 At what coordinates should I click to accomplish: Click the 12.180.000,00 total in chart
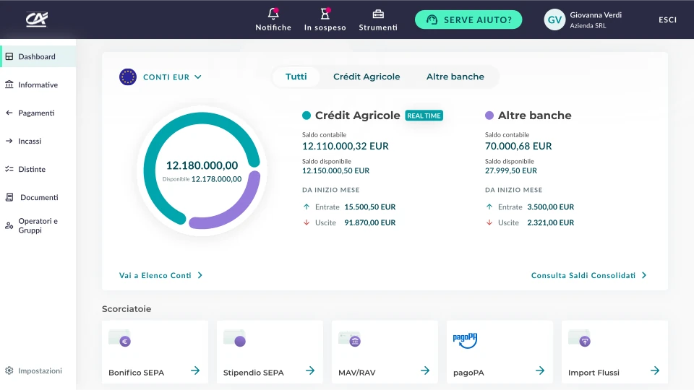202,165
